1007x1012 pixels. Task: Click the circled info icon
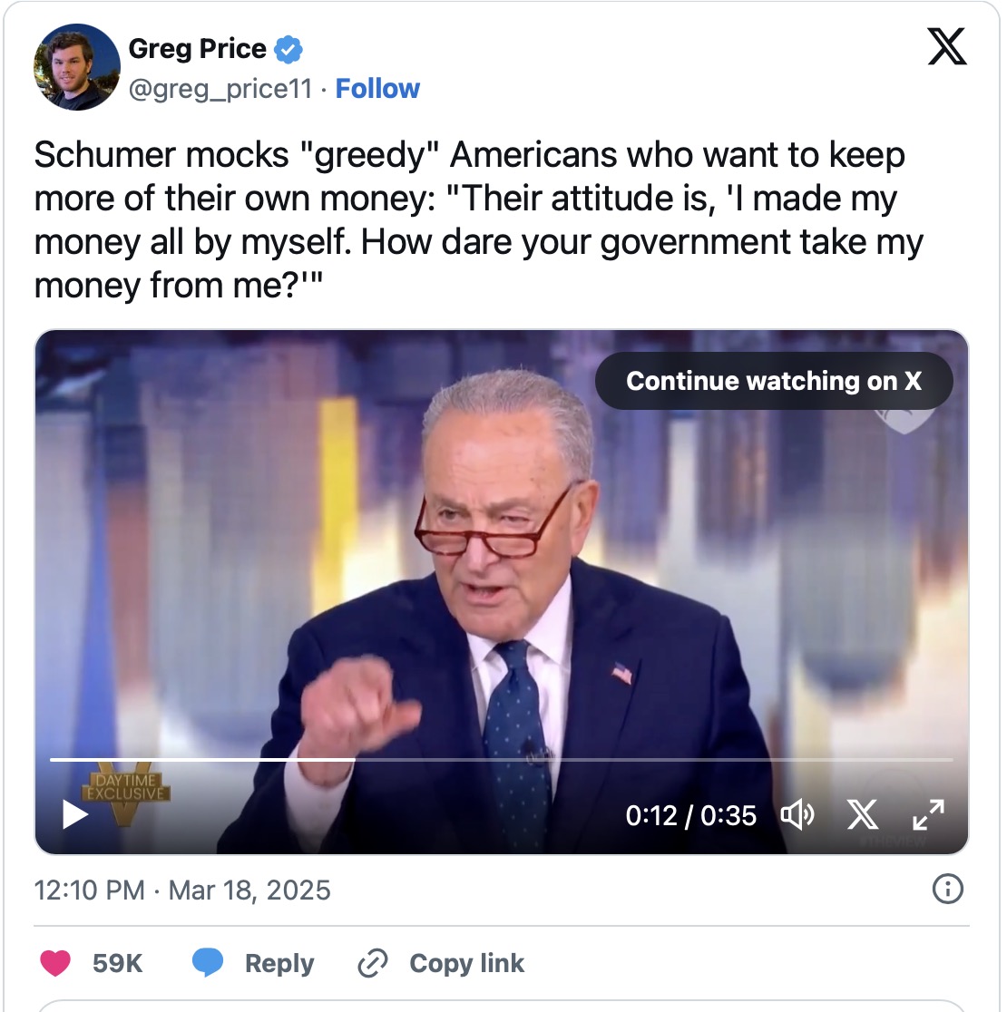click(948, 889)
